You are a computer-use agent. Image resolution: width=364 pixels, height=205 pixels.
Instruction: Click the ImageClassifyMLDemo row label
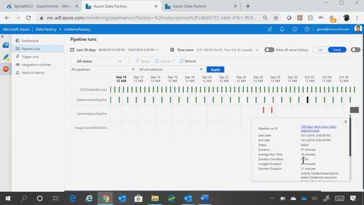click(90, 128)
